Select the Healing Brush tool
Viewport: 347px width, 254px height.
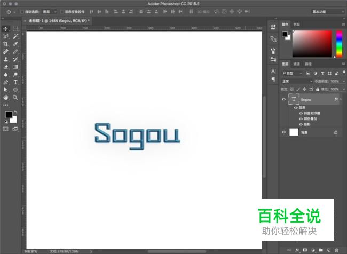5,52
